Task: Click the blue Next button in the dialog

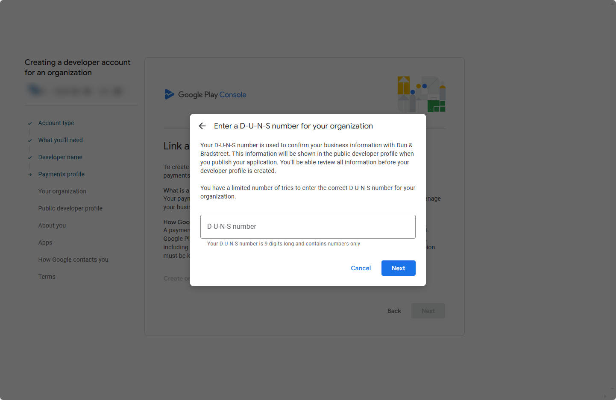Action: point(398,268)
